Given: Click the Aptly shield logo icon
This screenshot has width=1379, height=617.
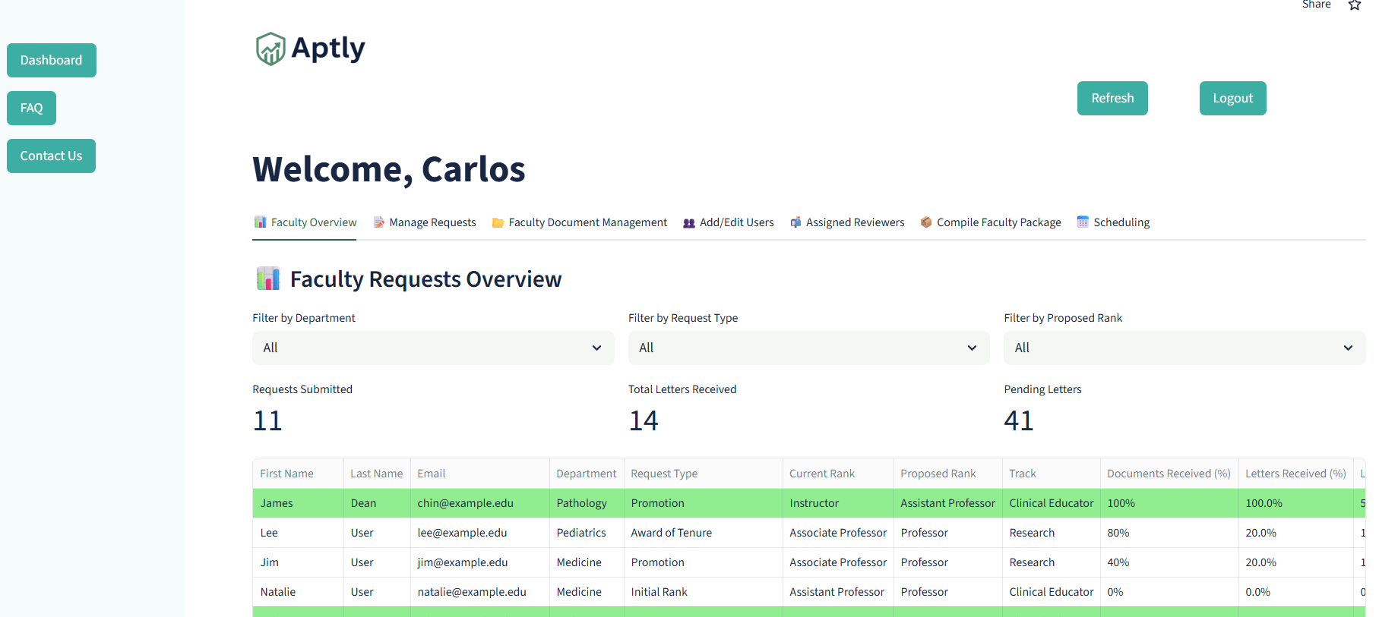Looking at the screenshot, I should pyautogui.click(x=270, y=49).
